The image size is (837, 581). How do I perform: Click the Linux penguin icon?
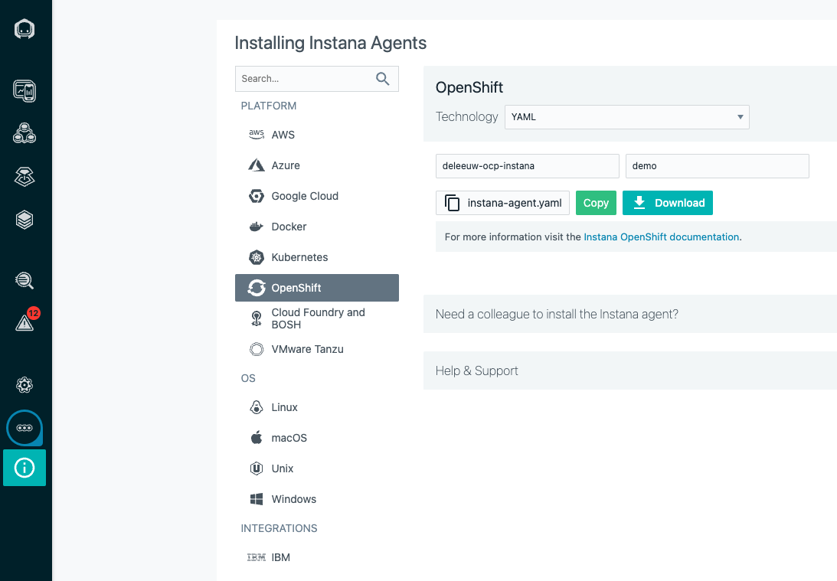pos(257,407)
